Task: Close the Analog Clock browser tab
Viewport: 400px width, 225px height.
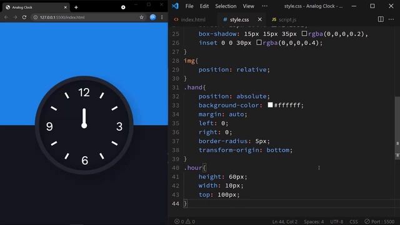Action: click(x=65, y=7)
